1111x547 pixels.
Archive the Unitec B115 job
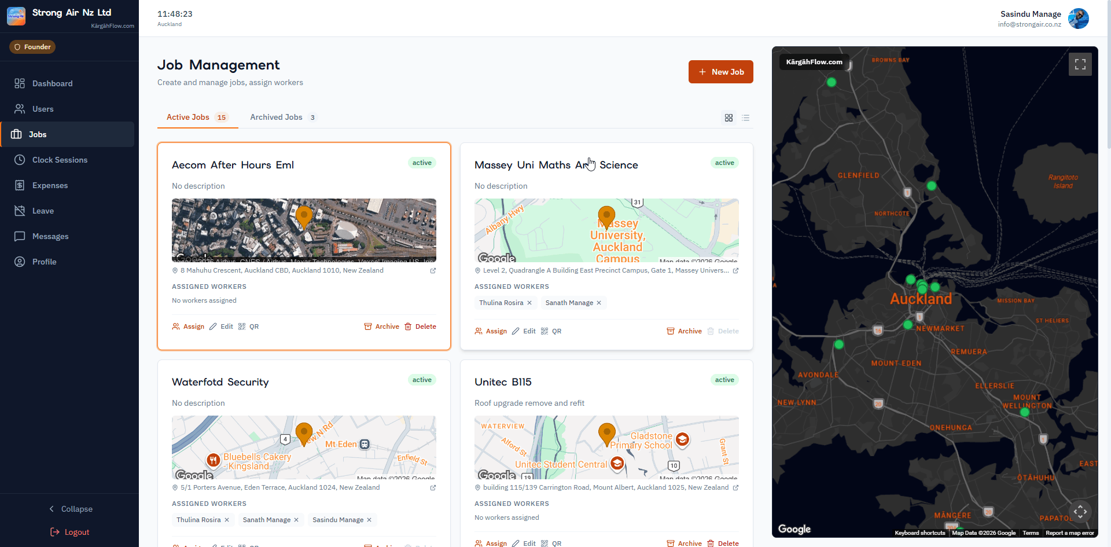pyautogui.click(x=684, y=544)
